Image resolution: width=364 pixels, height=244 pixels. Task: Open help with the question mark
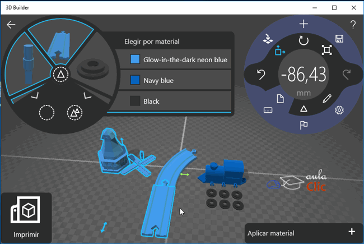point(353,25)
